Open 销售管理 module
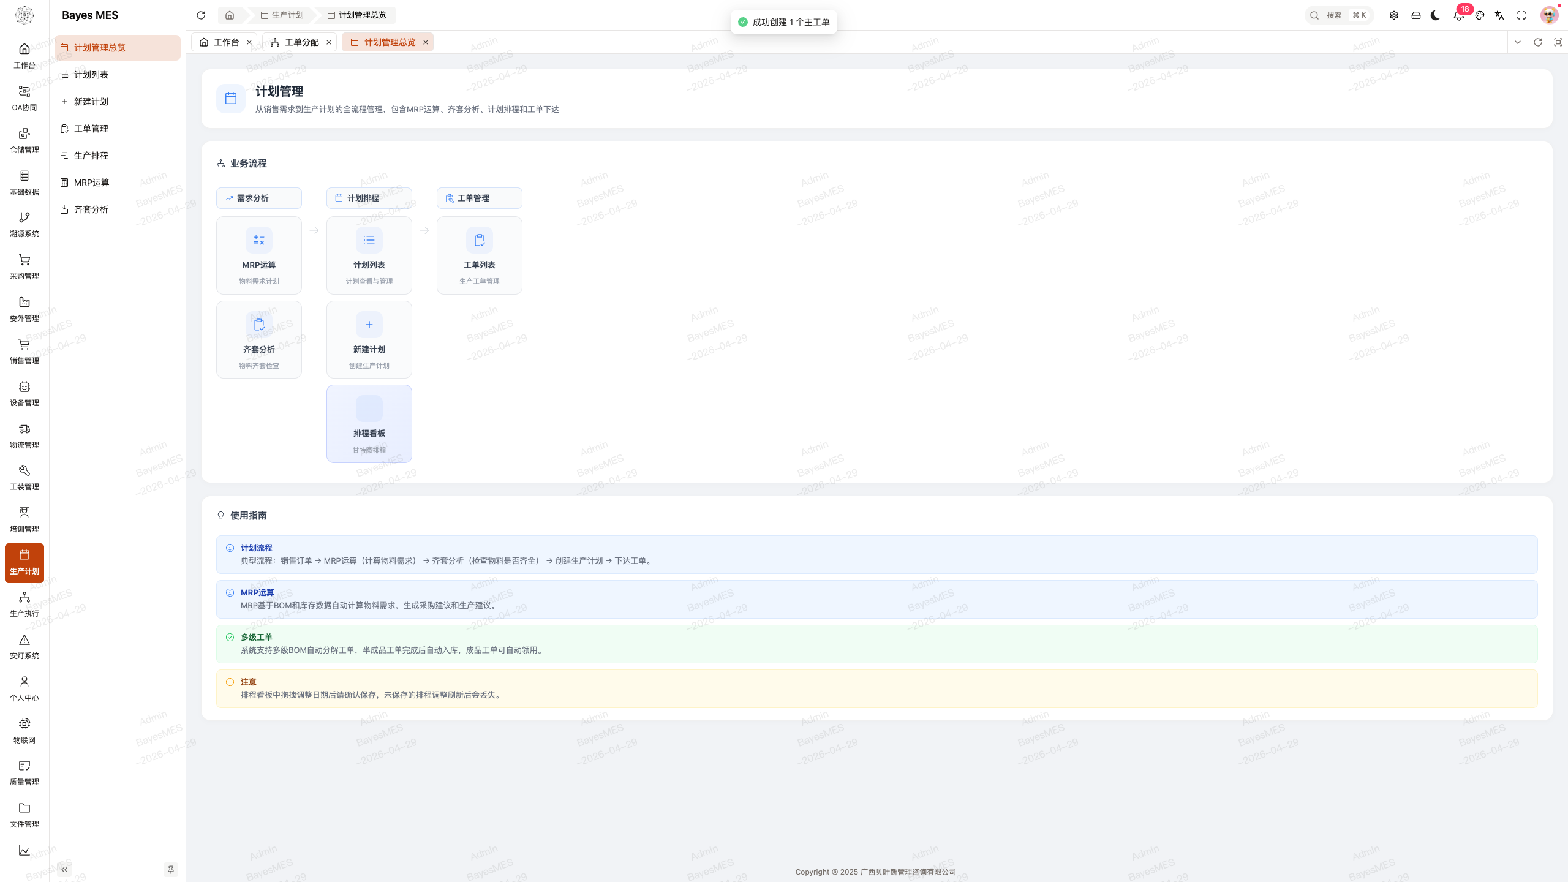The image size is (1568, 882). pyautogui.click(x=24, y=351)
